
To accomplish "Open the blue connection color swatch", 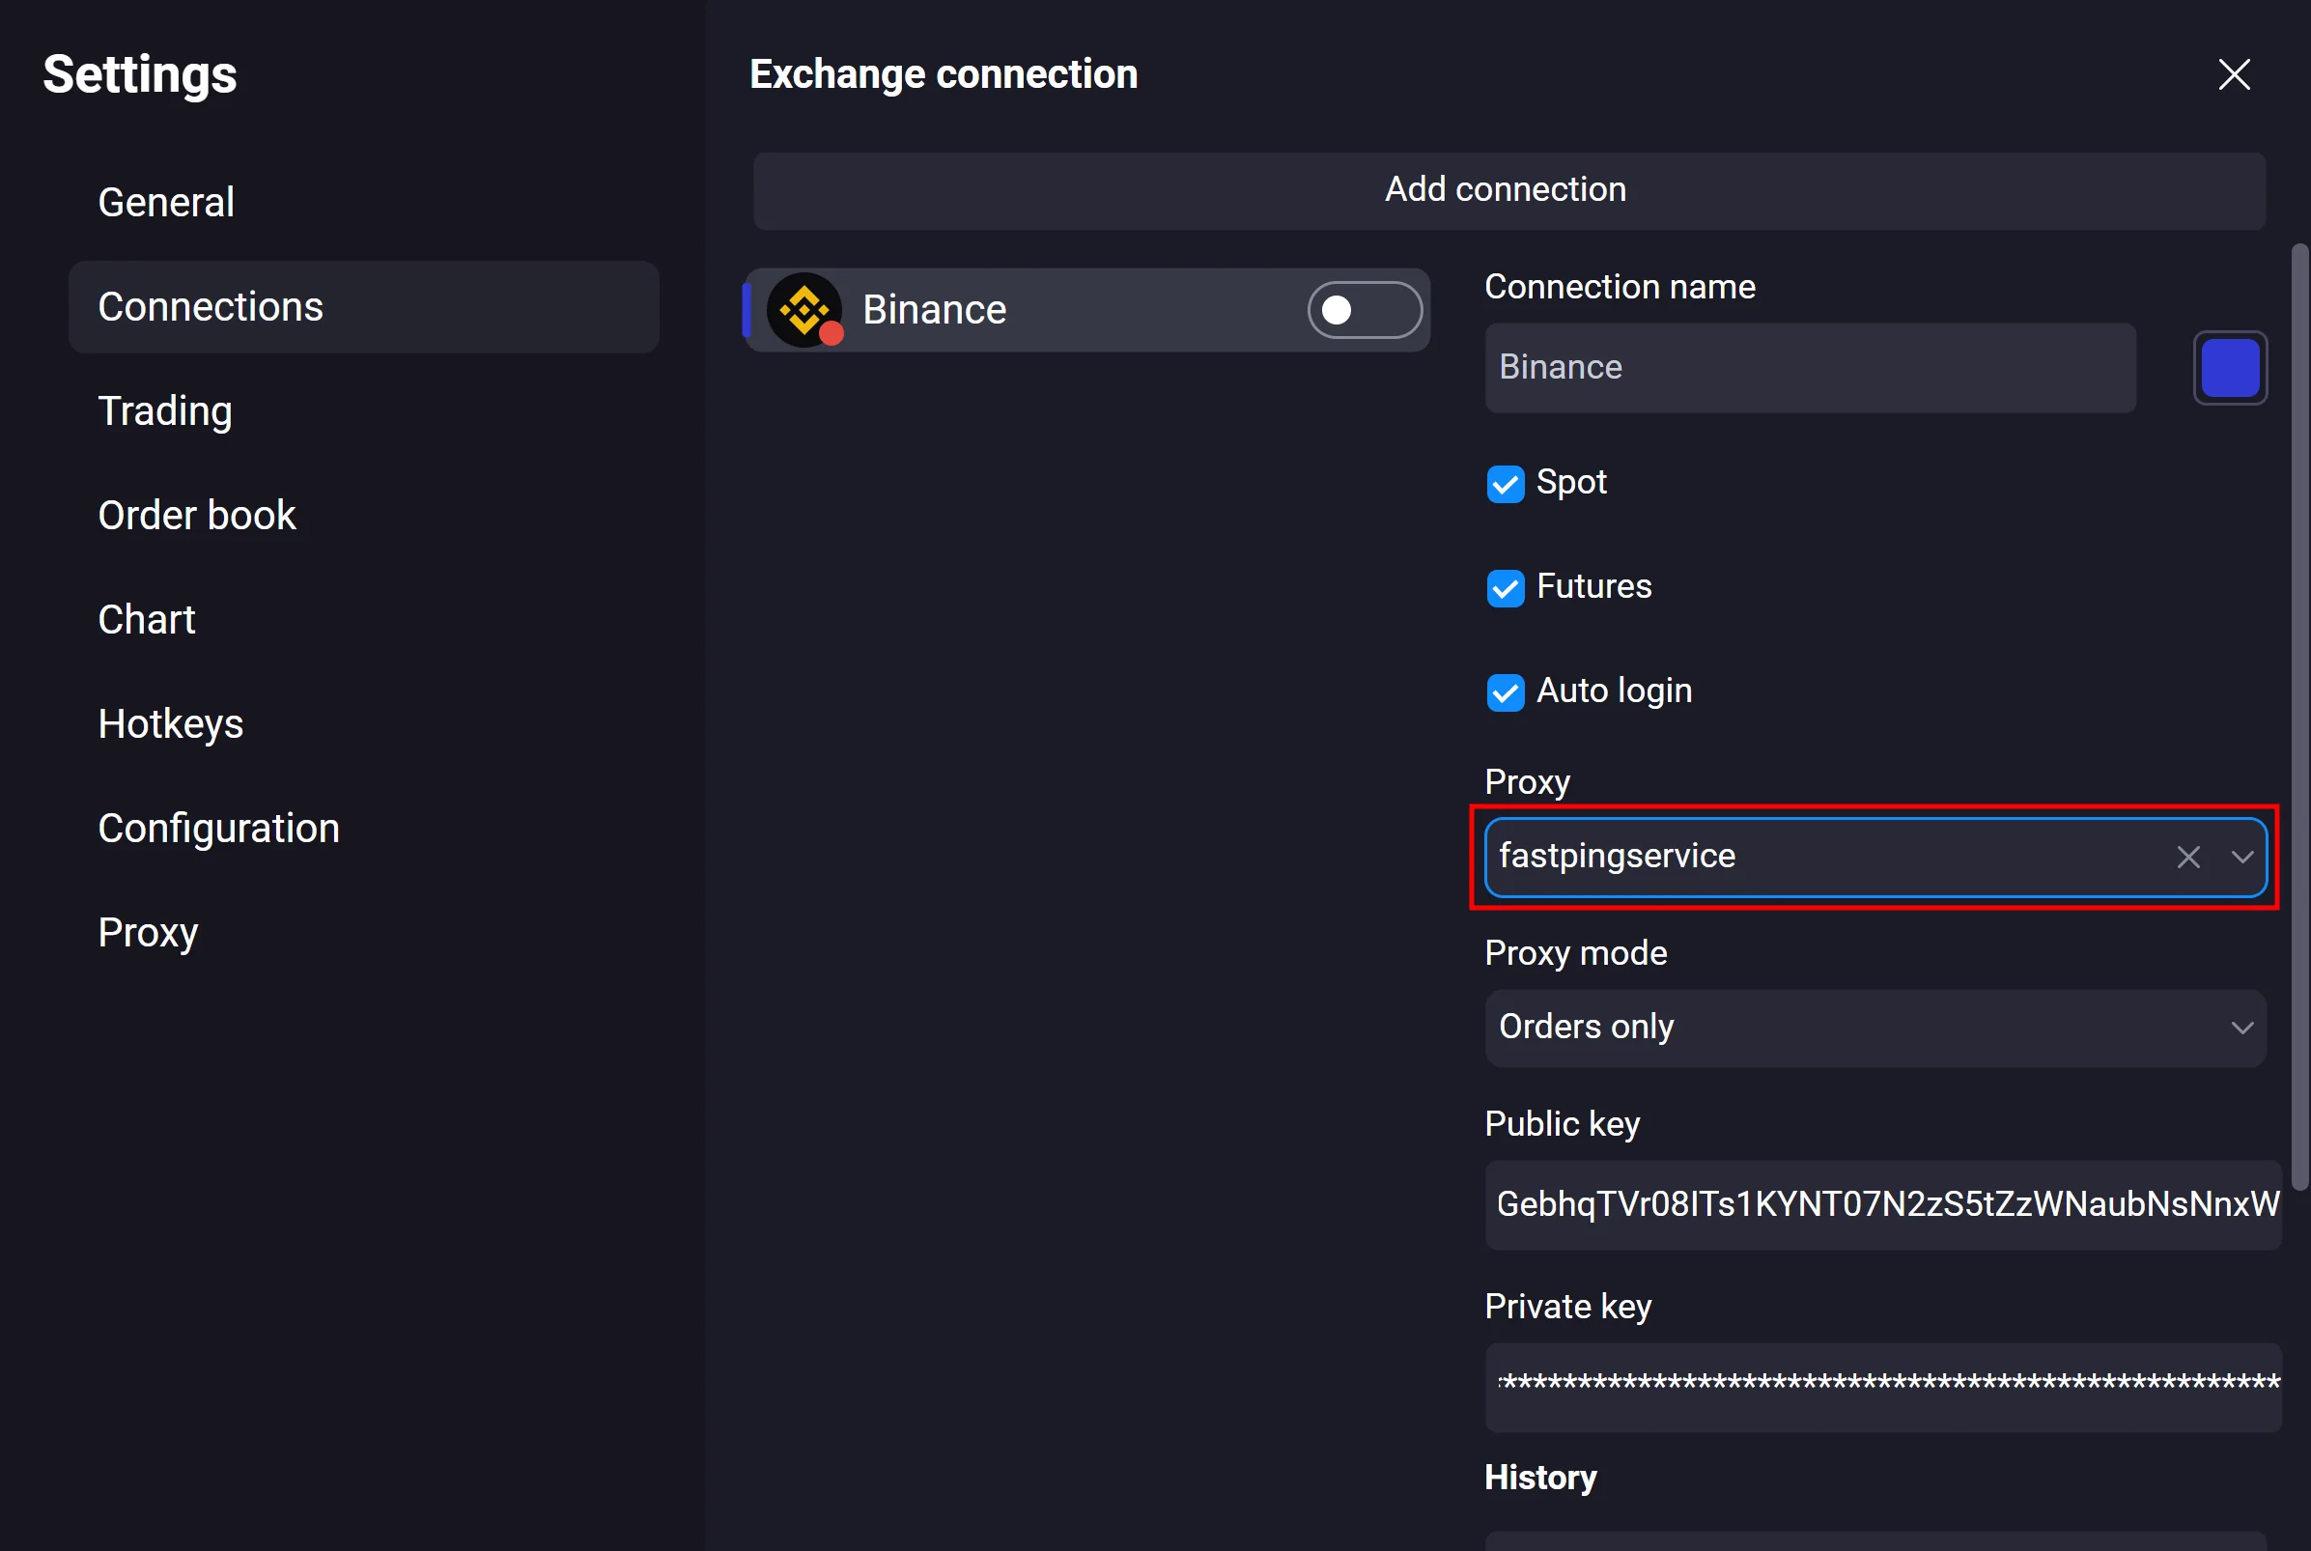I will 2229,368.
